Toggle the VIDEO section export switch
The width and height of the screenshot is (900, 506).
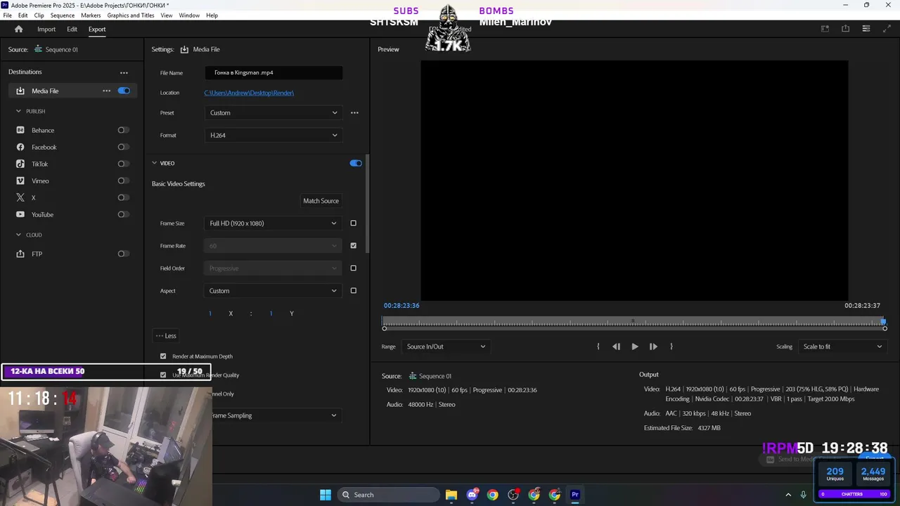356,163
